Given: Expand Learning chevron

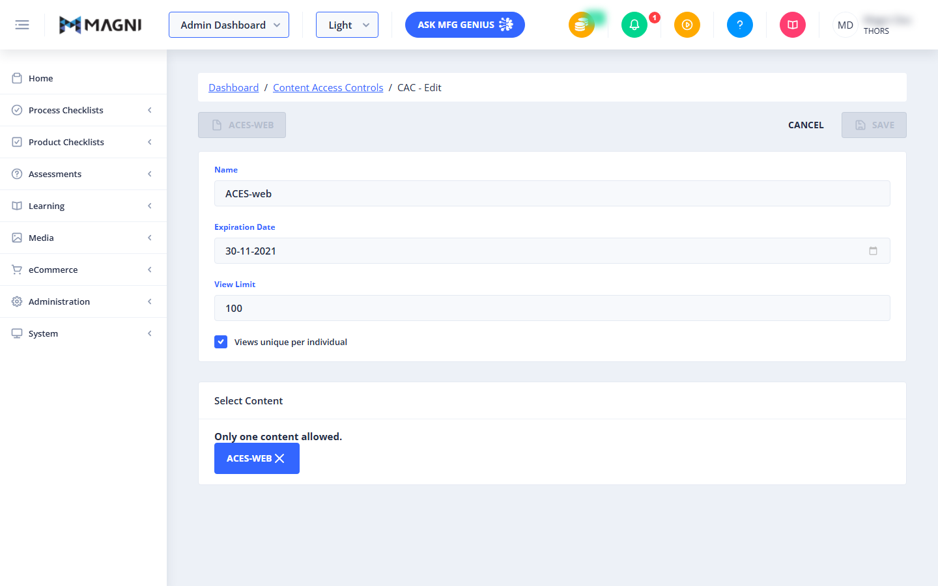Looking at the screenshot, I should coord(150,206).
